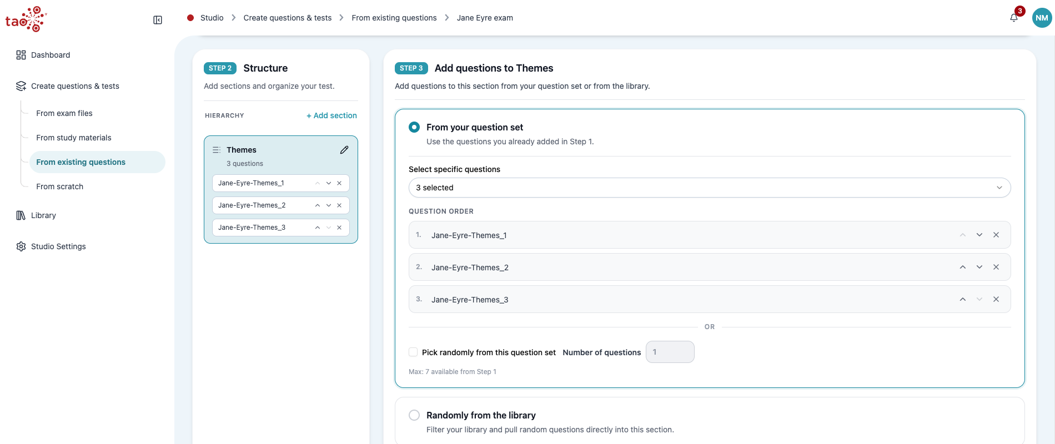This screenshot has width=1055, height=444.
Task: Click the TAO logo
Action: click(x=26, y=19)
